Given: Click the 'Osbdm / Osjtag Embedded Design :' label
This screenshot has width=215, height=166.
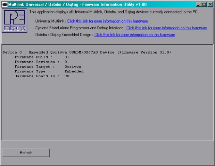Looking at the screenshot, I should (64, 35).
